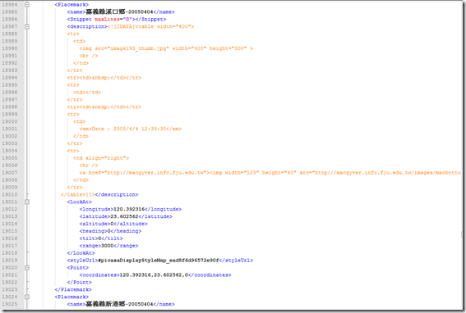Click the '<tr>' tag on line 18999
The width and height of the screenshot is (466, 313).
(x=73, y=114)
